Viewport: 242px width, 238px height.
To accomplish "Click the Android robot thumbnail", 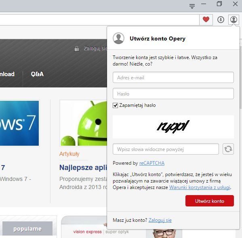I will point(83,123).
